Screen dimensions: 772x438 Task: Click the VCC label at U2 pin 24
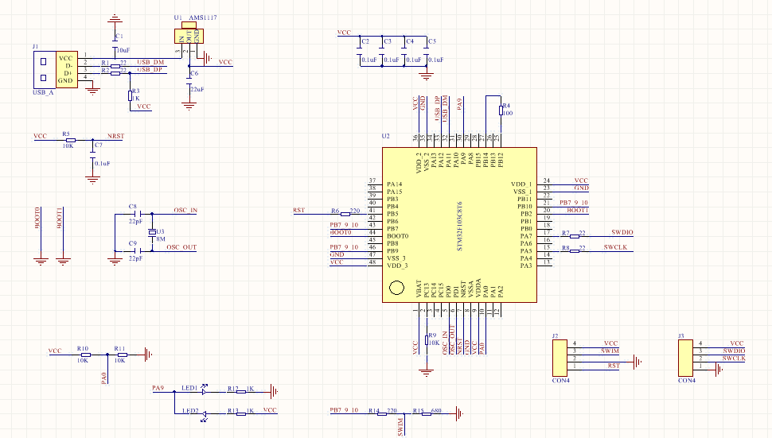point(581,181)
